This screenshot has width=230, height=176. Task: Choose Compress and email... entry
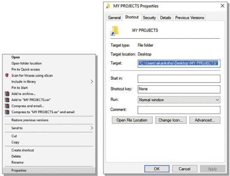pyautogui.click(x=49, y=106)
